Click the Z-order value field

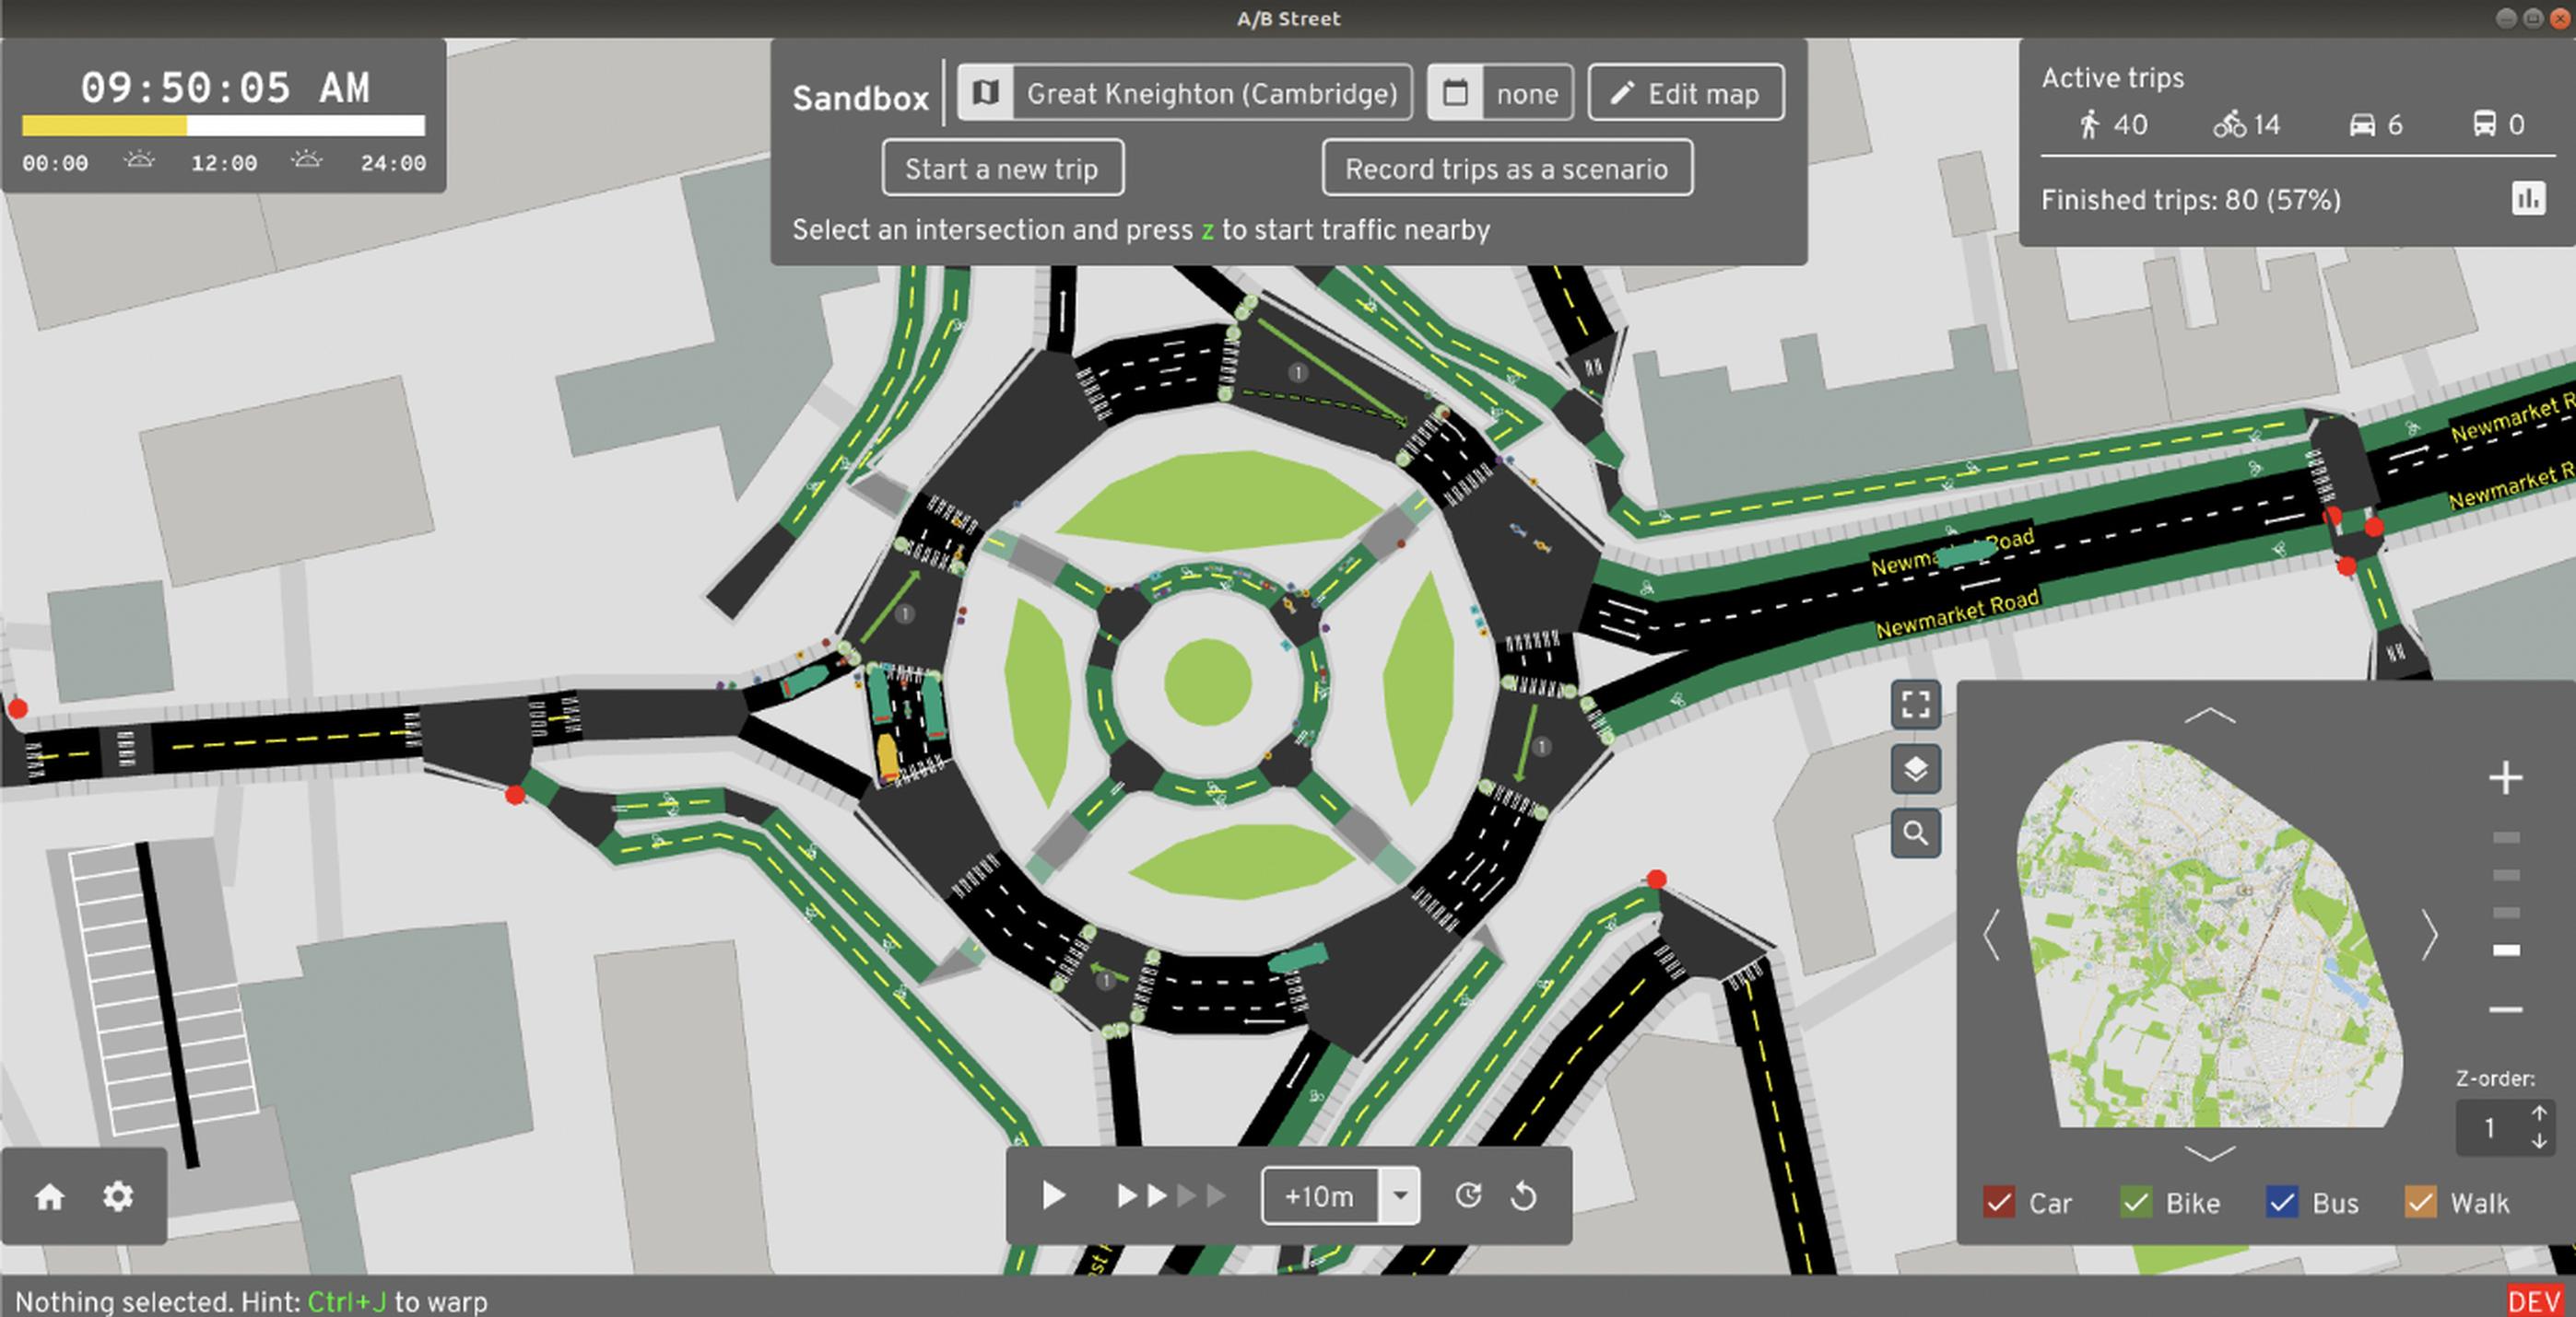(2489, 1128)
